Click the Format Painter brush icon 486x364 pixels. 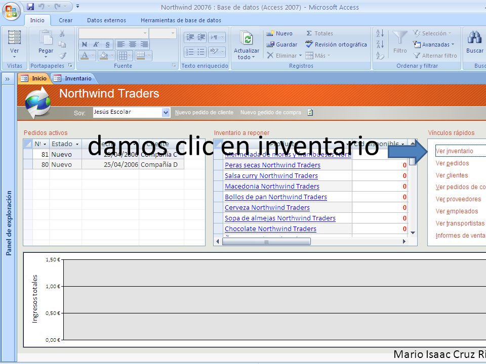62,56
